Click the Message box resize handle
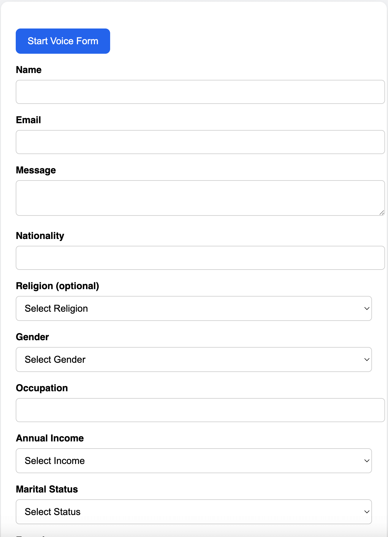 [382, 213]
